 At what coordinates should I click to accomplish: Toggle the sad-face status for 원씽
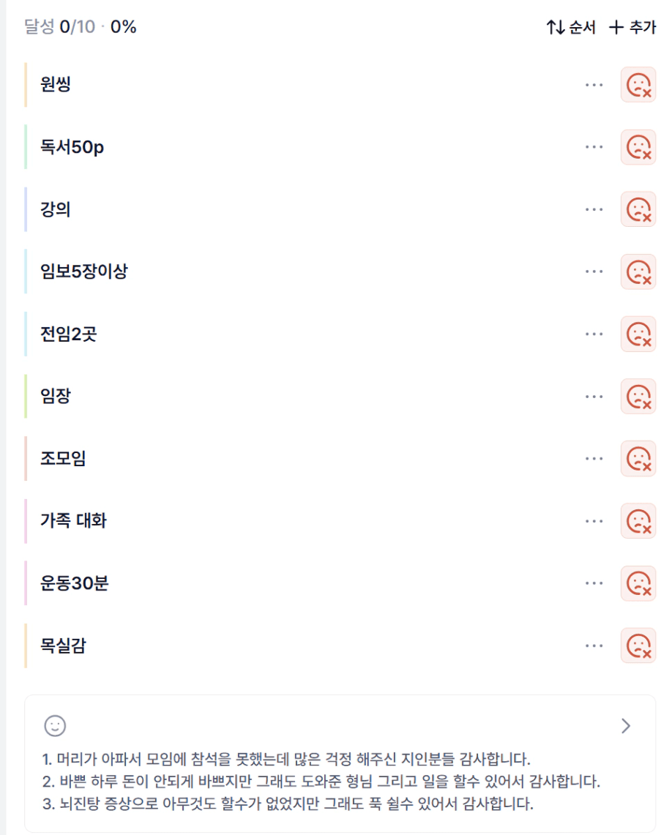point(638,85)
